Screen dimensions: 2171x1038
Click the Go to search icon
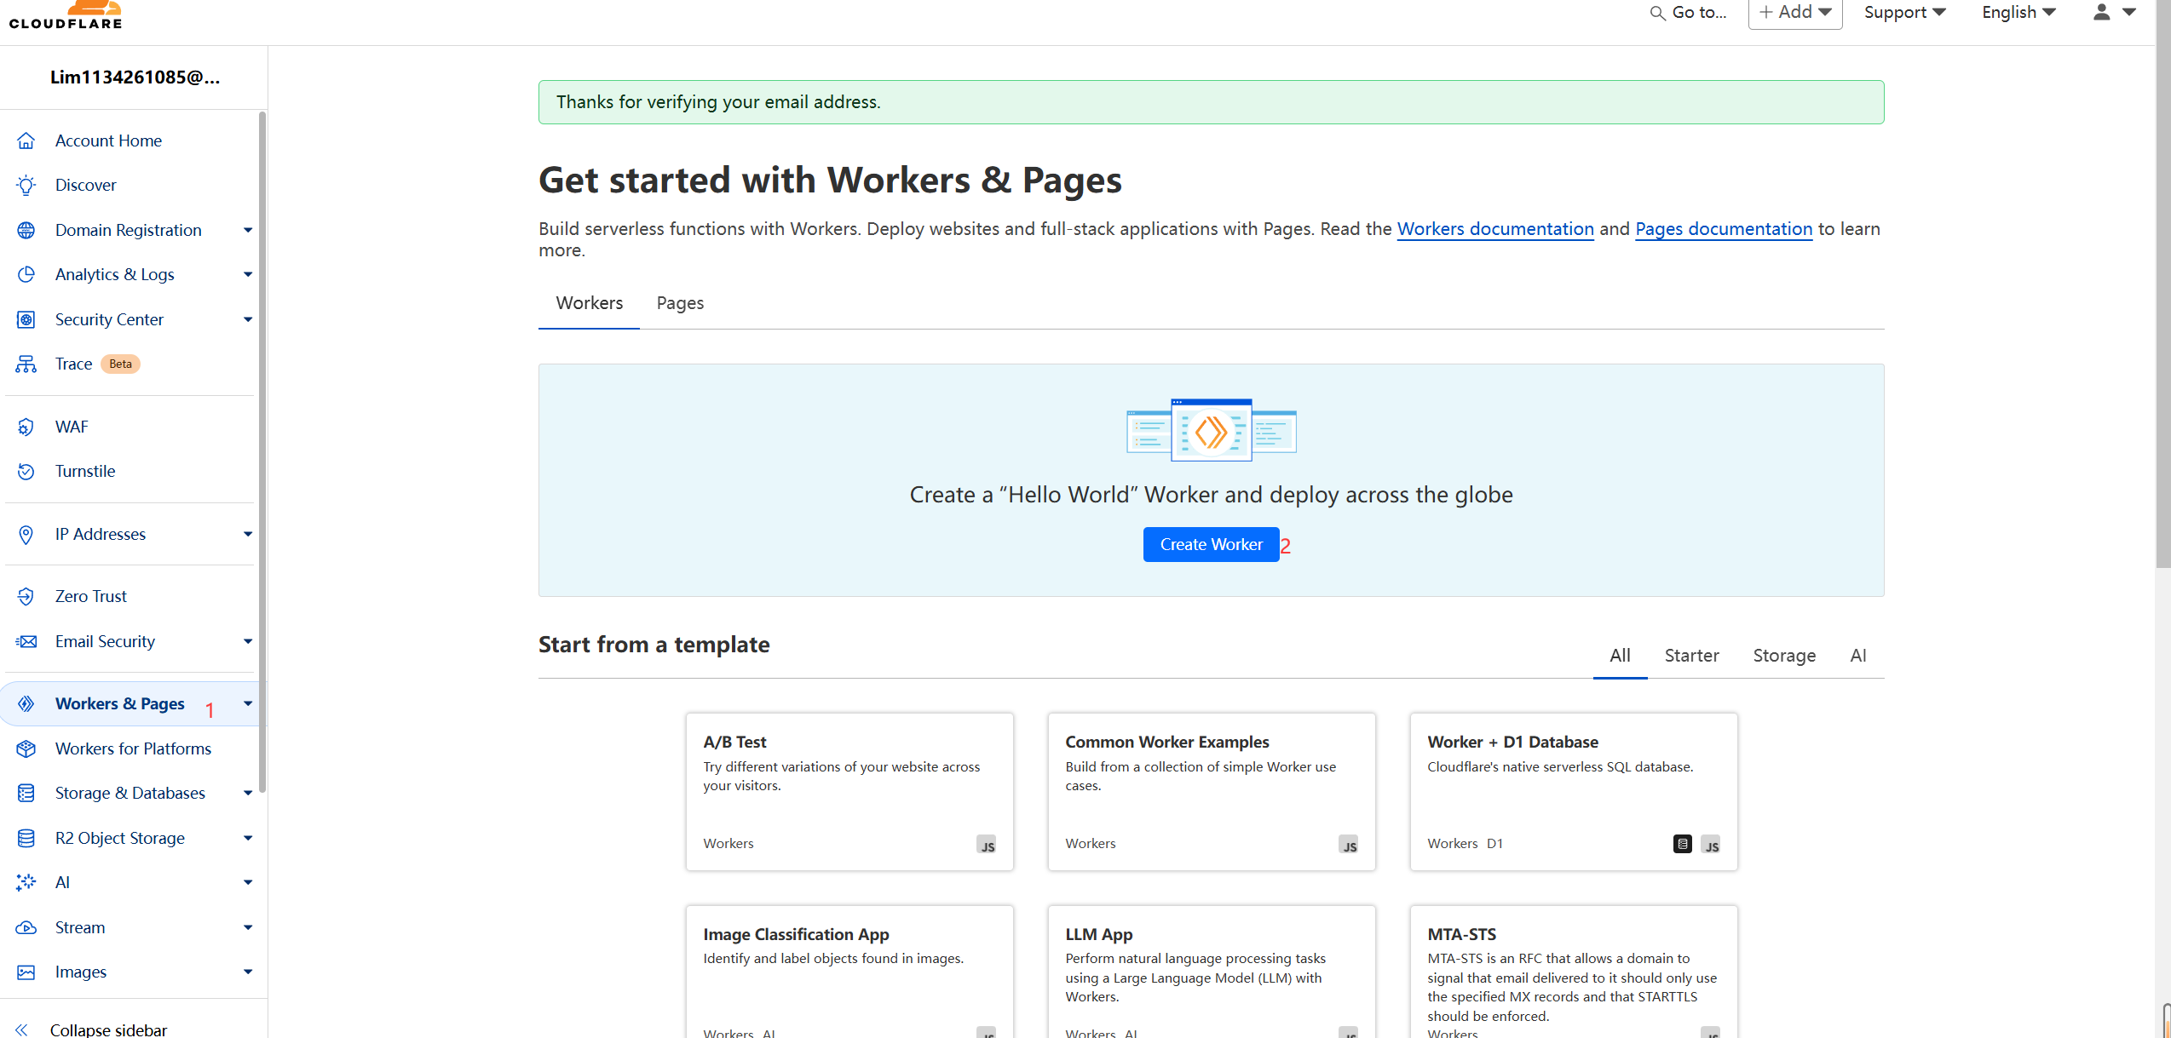click(1657, 13)
